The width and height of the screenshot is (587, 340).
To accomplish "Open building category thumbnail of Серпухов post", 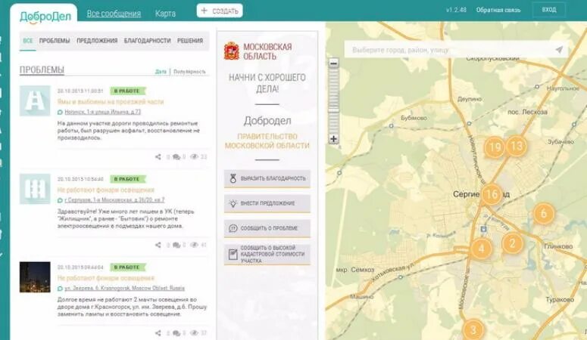I will pyautogui.click(x=35, y=189).
